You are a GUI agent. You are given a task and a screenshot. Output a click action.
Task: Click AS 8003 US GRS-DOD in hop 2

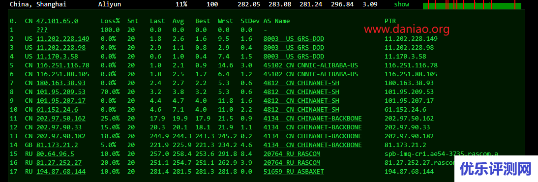294,39
